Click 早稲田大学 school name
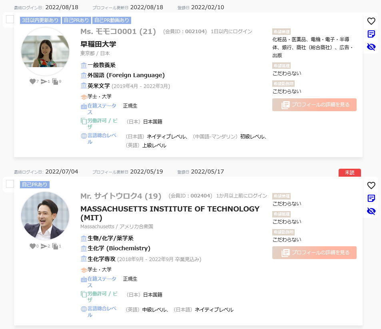The height and width of the screenshot is (329, 381). pyautogui.click(x=98, y=44)
